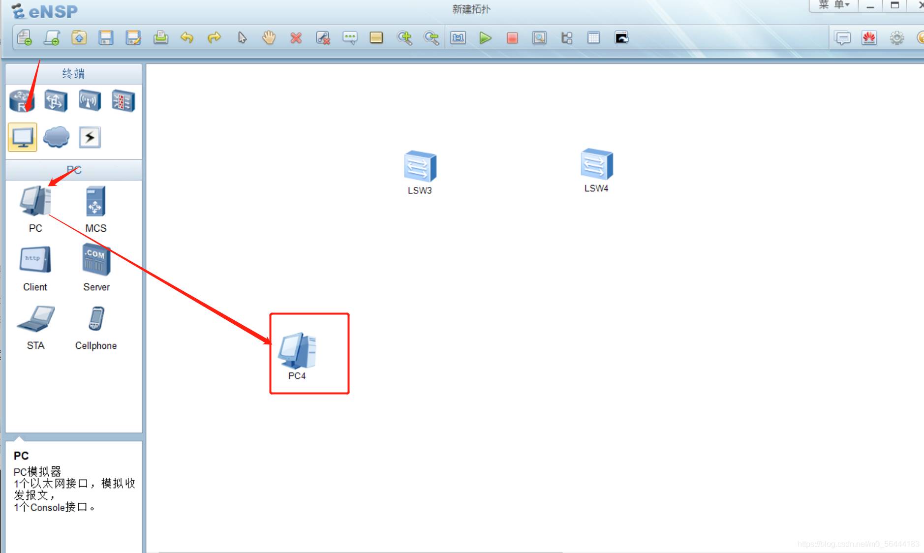The image size is (924, 553).
Task: Undo the last action
Action: (187, 38)
